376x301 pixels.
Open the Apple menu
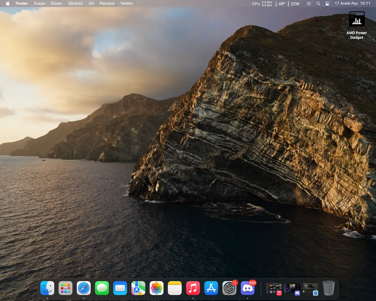pos(8,4)
